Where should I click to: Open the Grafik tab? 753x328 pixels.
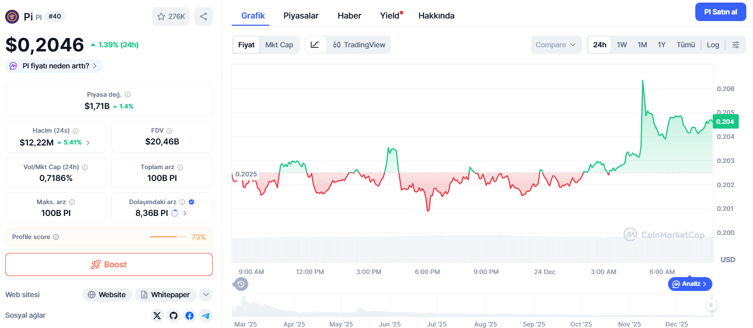click(x=253, y=15)
